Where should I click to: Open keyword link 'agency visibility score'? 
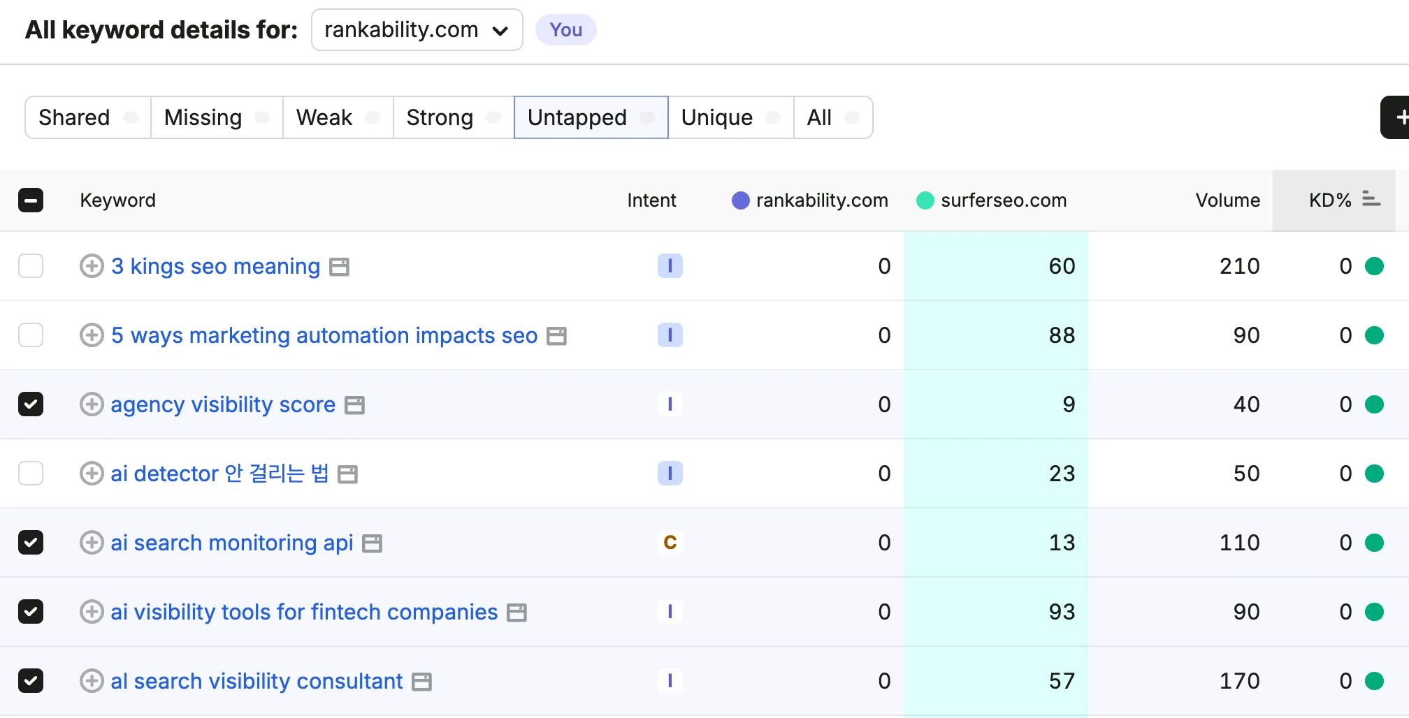tap(223, 404)
